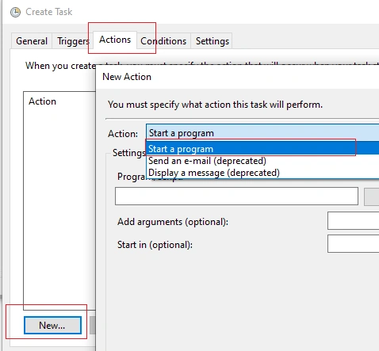Pick Display a message (deprecated) option
Viewport: 379px width, 351px height.
click(262, 173)
